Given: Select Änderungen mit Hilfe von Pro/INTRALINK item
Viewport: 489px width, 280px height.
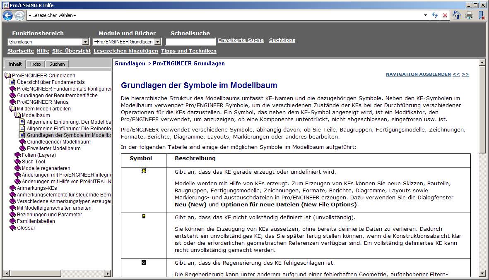Looking at the screenshot, I should [x=66, y=181].
